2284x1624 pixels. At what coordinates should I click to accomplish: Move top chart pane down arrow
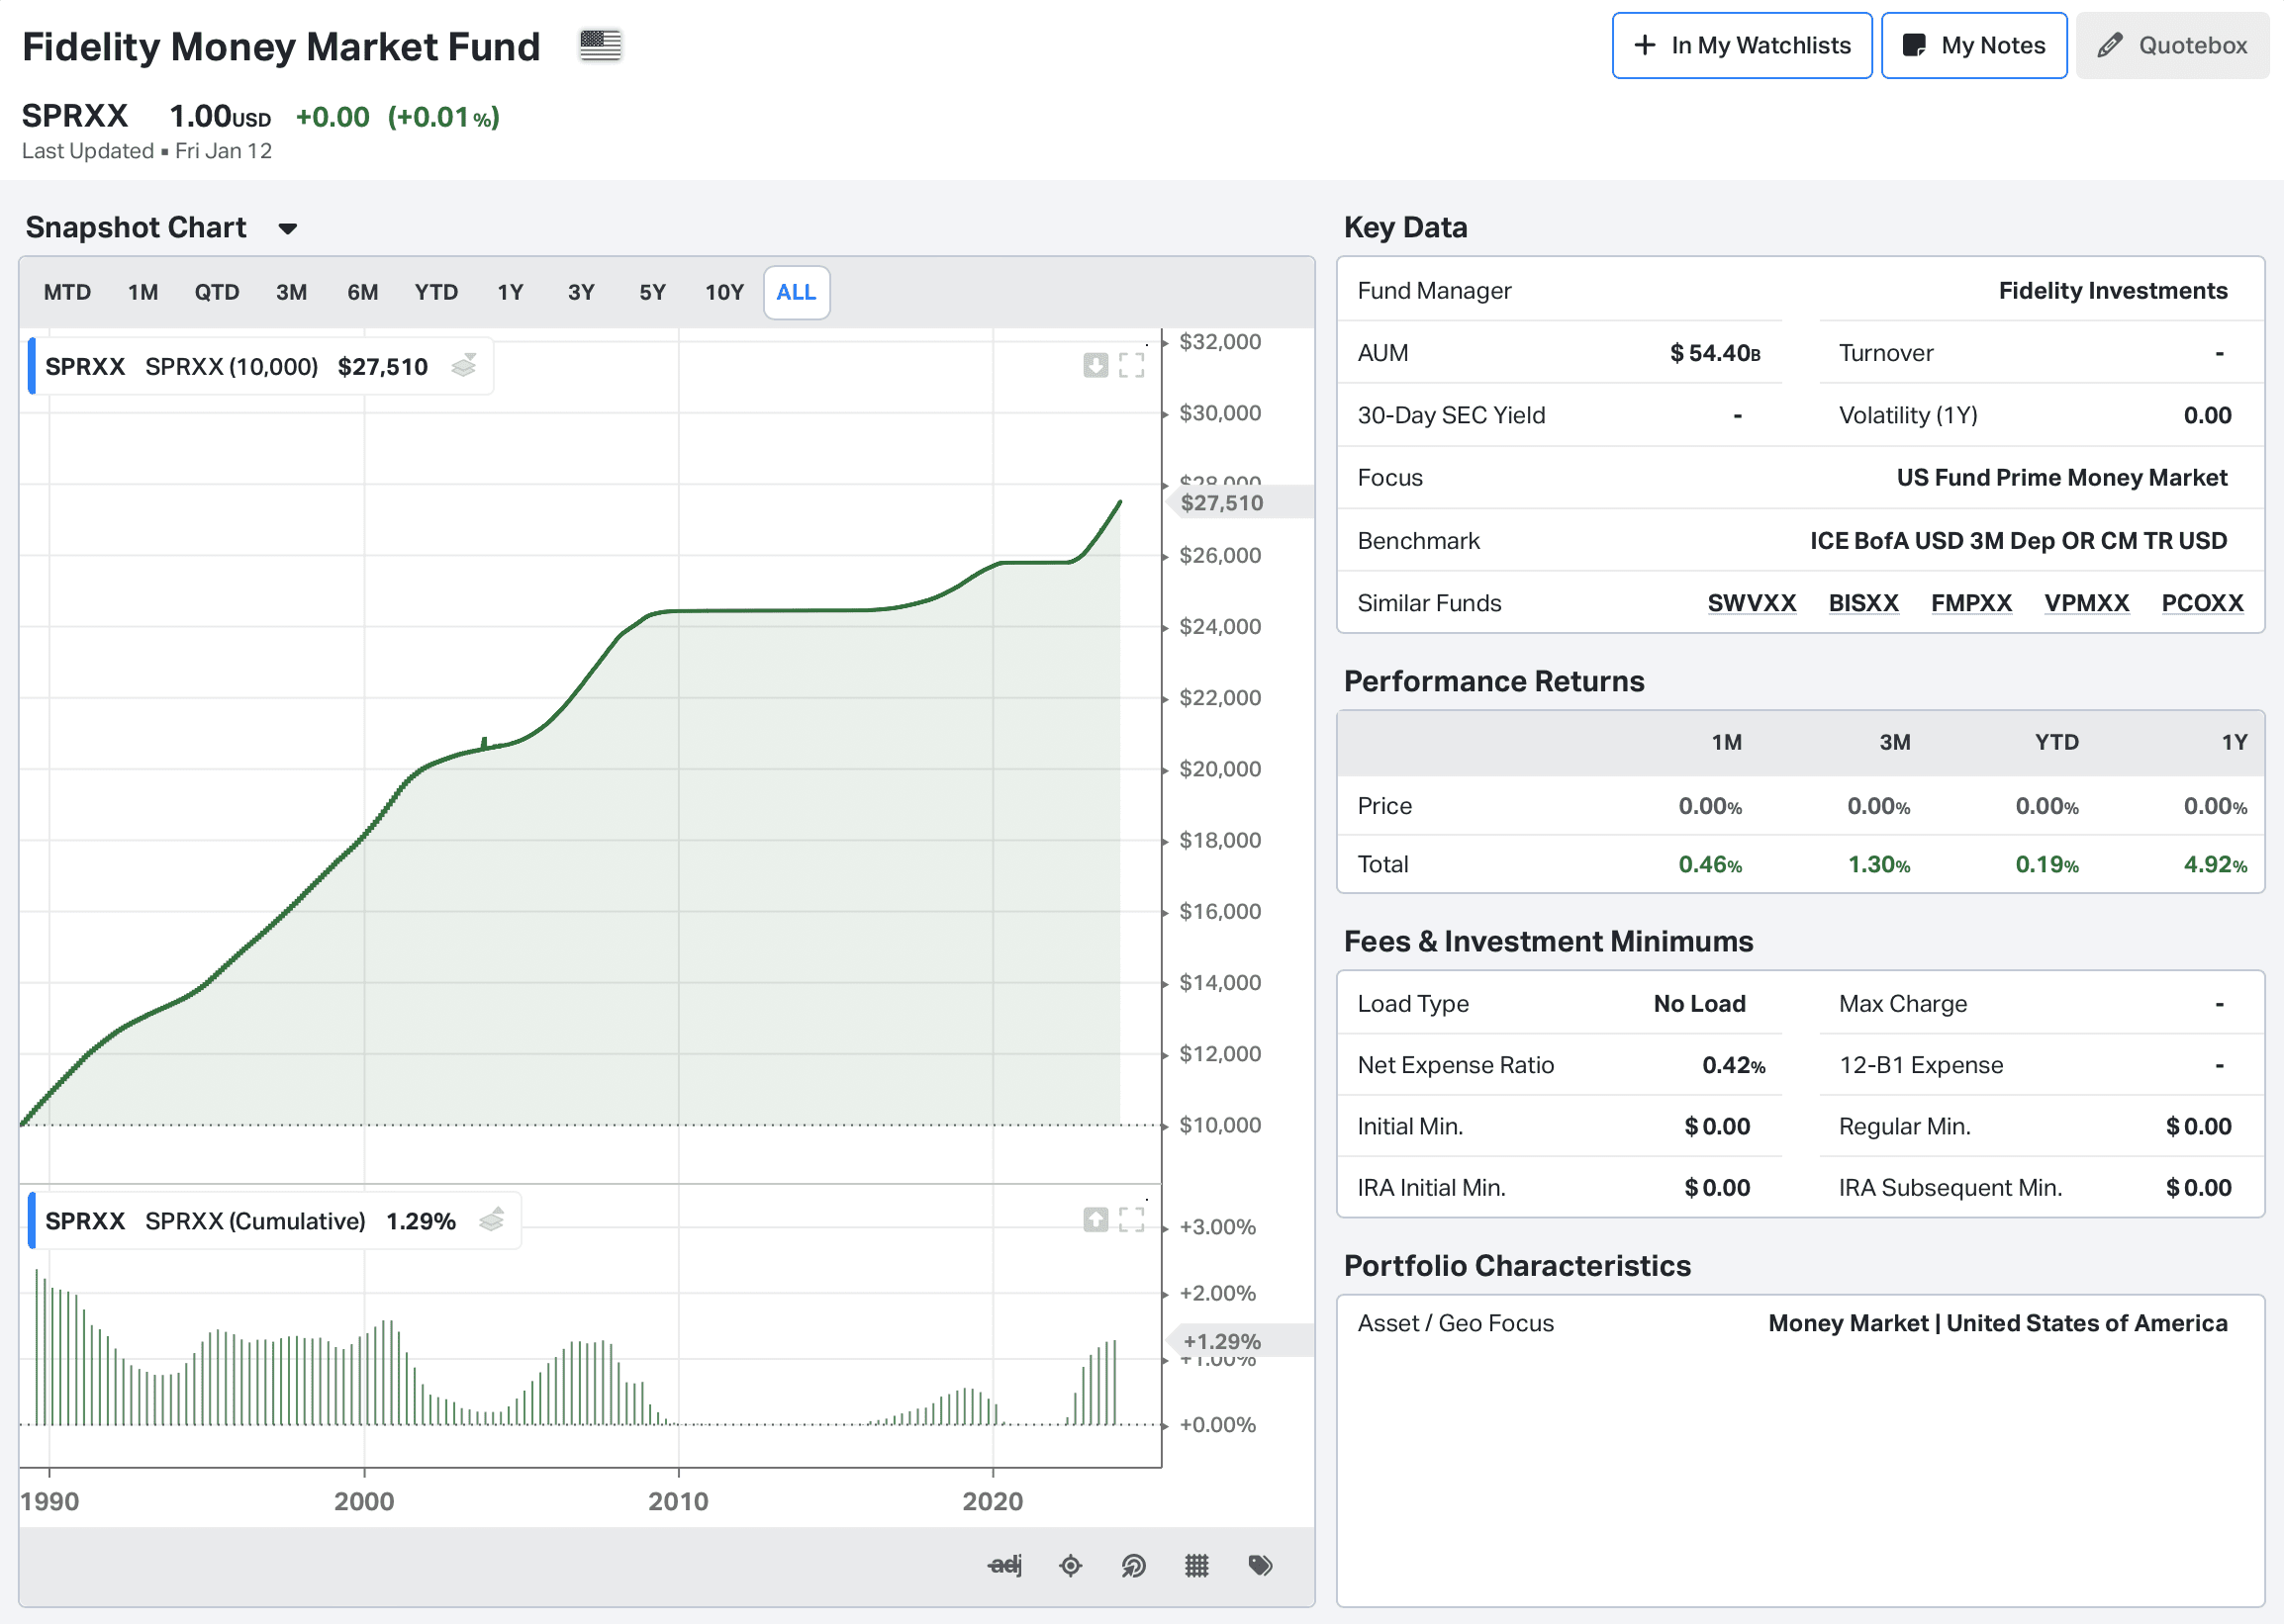(1095, 365)
